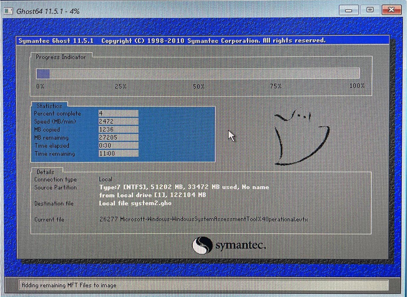Click the filled portion of progress bar
Image resolution: width=407 pixels, height=297 pixels.
[x=43, y=74]
